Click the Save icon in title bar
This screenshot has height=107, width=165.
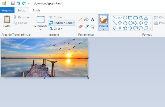tap(13, 3)
